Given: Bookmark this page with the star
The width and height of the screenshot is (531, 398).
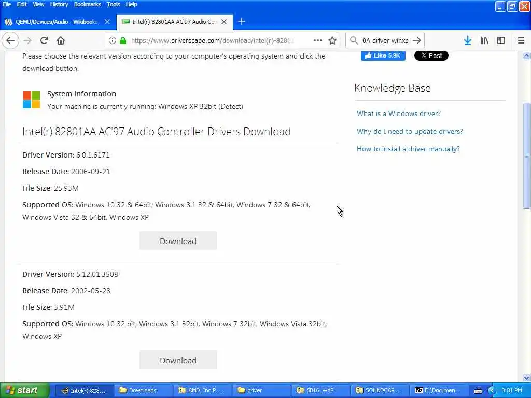Looking at the screenshot, I should point(332,40).
